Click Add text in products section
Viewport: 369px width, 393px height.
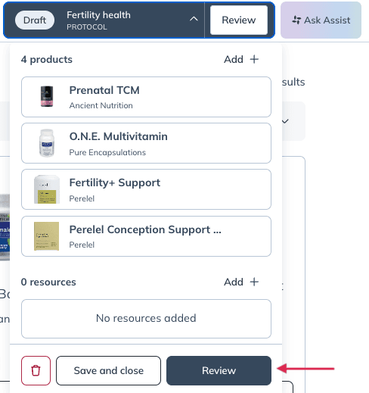tap(234, 60)
